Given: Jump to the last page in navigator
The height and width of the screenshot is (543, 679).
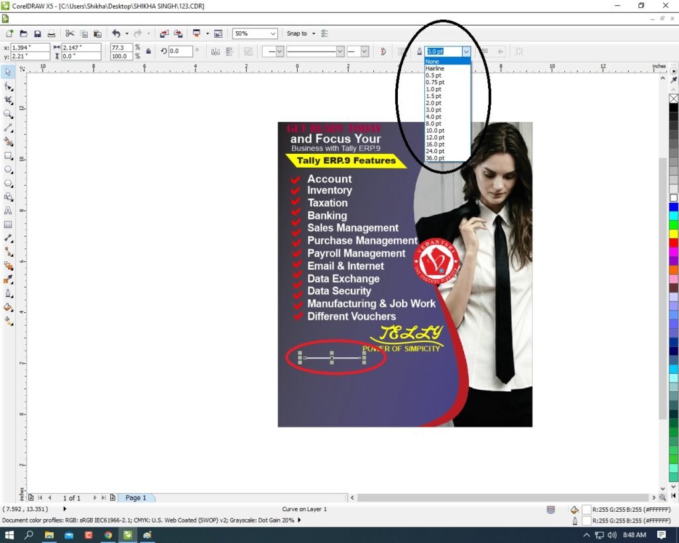Looking at the screenshot, I should coord(103,497).
